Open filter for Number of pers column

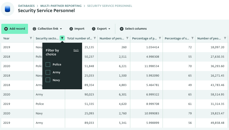(127, 38)
